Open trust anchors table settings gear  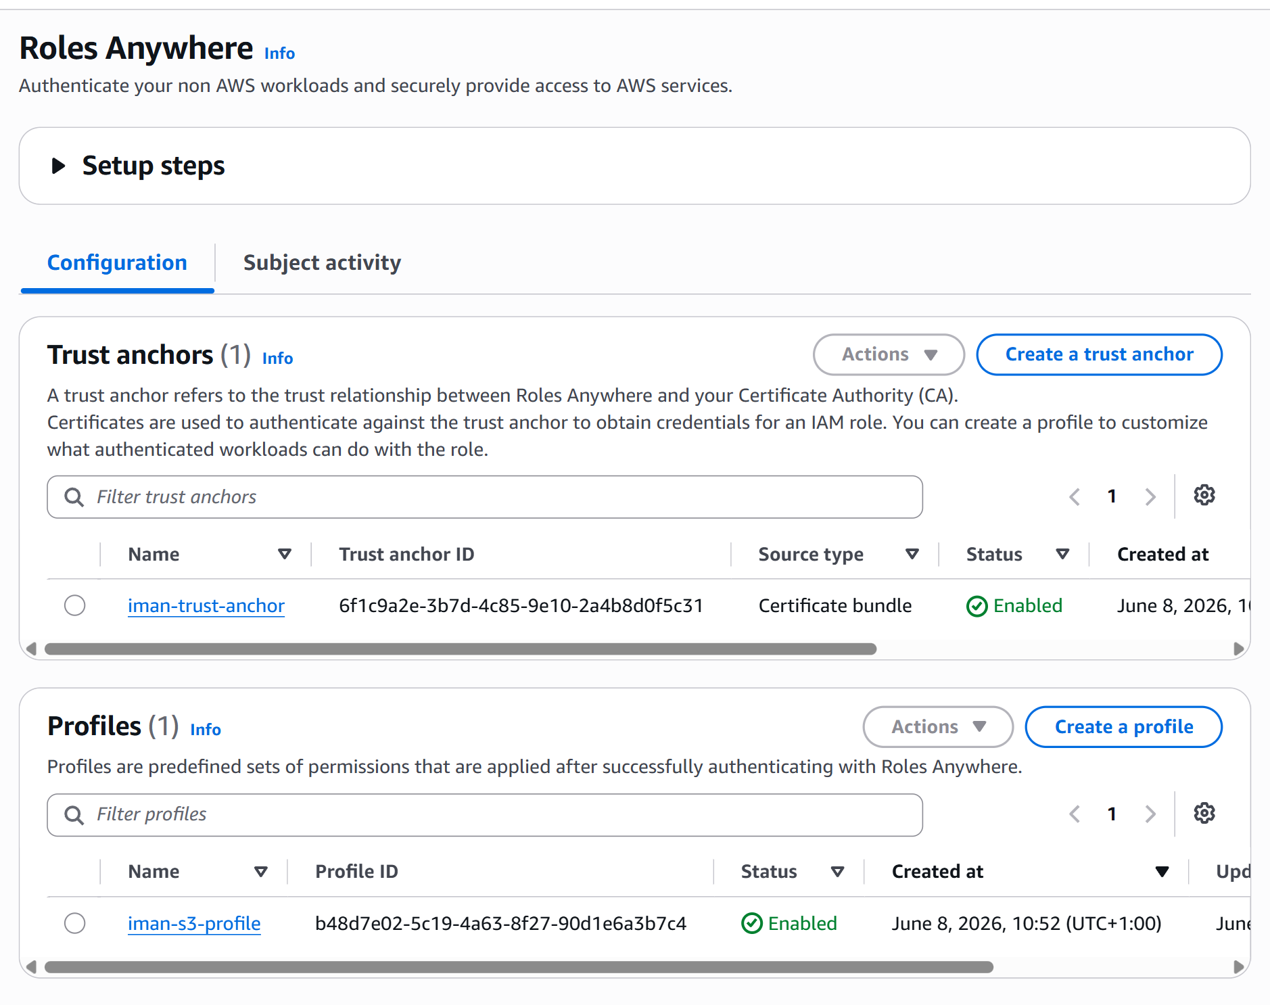pos(1204,496)
